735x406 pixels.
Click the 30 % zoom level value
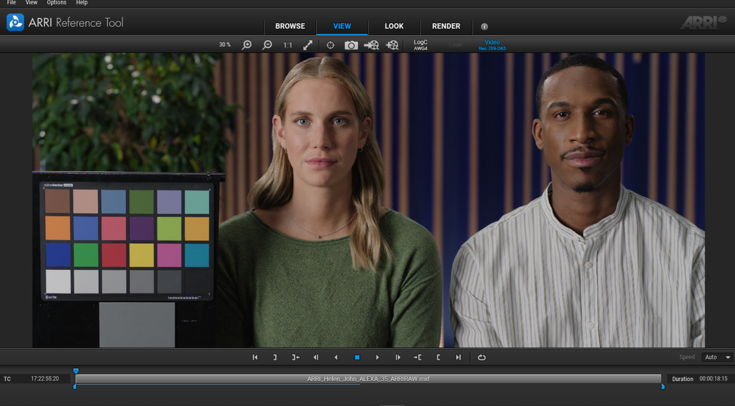tap(225, 45)
